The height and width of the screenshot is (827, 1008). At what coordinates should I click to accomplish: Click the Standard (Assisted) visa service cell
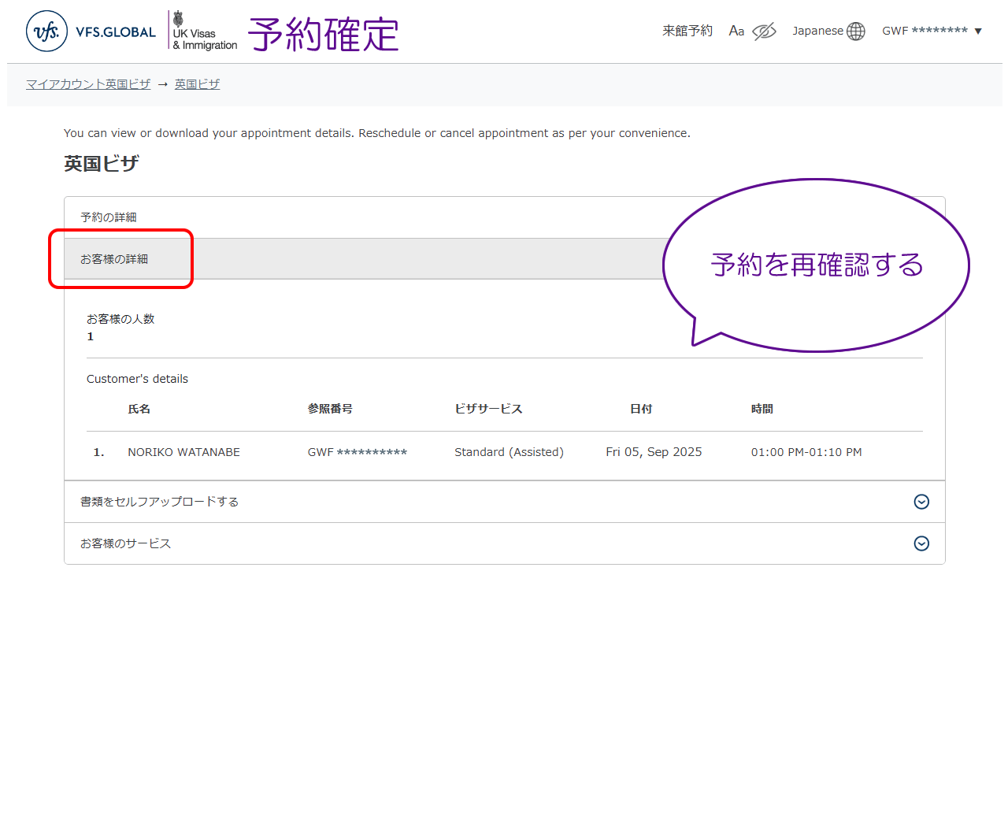(509, 452)
